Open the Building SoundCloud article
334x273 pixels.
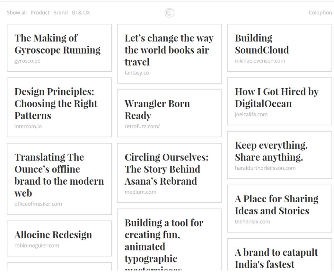click(x=262, y=44)
